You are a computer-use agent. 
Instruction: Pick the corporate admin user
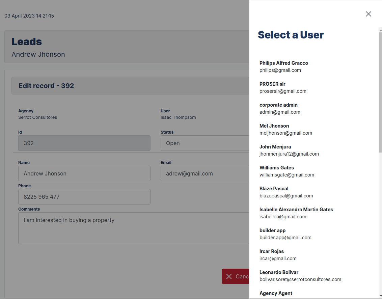pos(280,108)
